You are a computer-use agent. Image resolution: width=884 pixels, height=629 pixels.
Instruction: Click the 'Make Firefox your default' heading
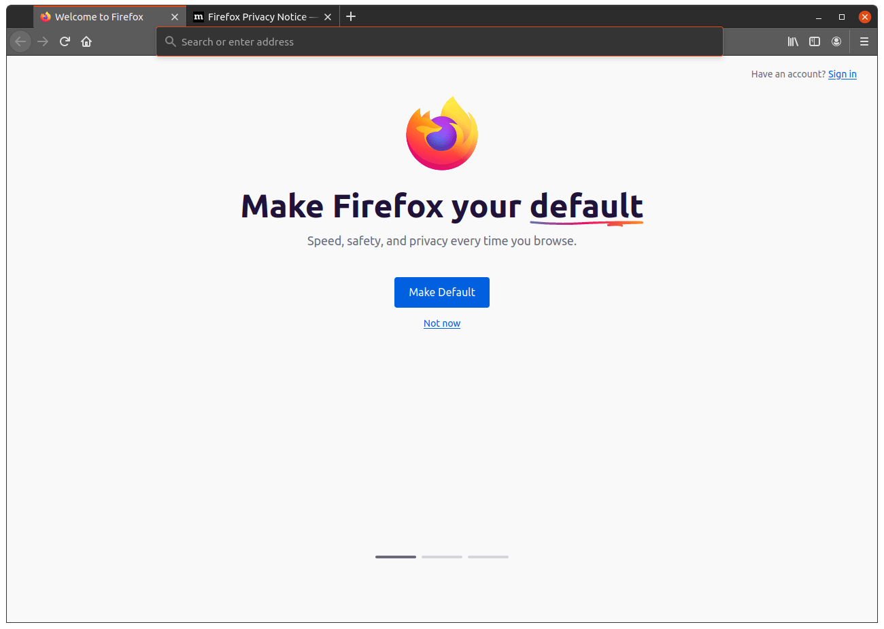[x=442, y=206]
